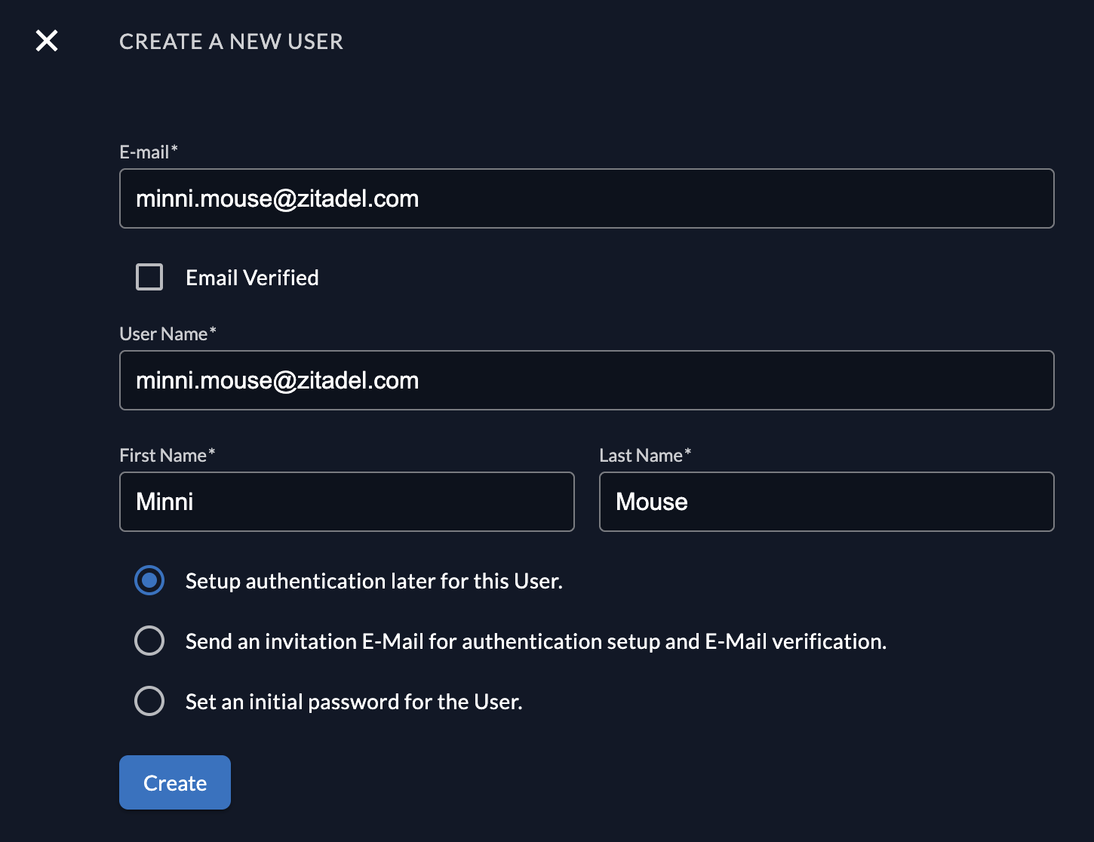Select the Last Name input box
Viewport: 1094px width, 842px height.
[x=826, y=502]
